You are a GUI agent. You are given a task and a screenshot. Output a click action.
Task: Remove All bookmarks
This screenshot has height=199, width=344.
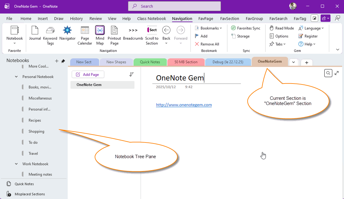click(x=207, y=44)
